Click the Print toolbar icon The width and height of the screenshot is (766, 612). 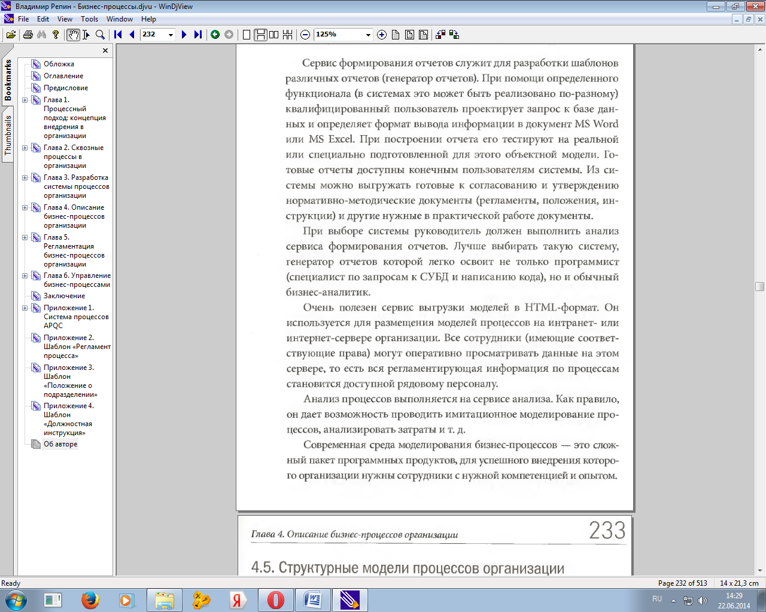click(28, 35)
